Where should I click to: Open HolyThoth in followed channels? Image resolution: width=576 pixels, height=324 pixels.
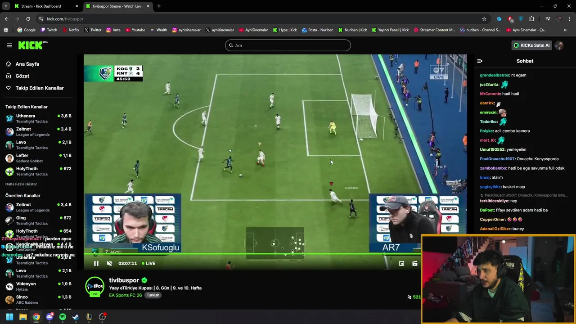coord(39,171)
